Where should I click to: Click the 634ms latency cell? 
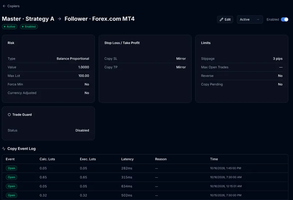click(x=127, y=186)
